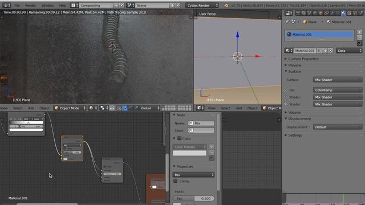This screenshot has height=205, width=365.
Task: Switch to the Render properties tab
Action: coord(298,14)
